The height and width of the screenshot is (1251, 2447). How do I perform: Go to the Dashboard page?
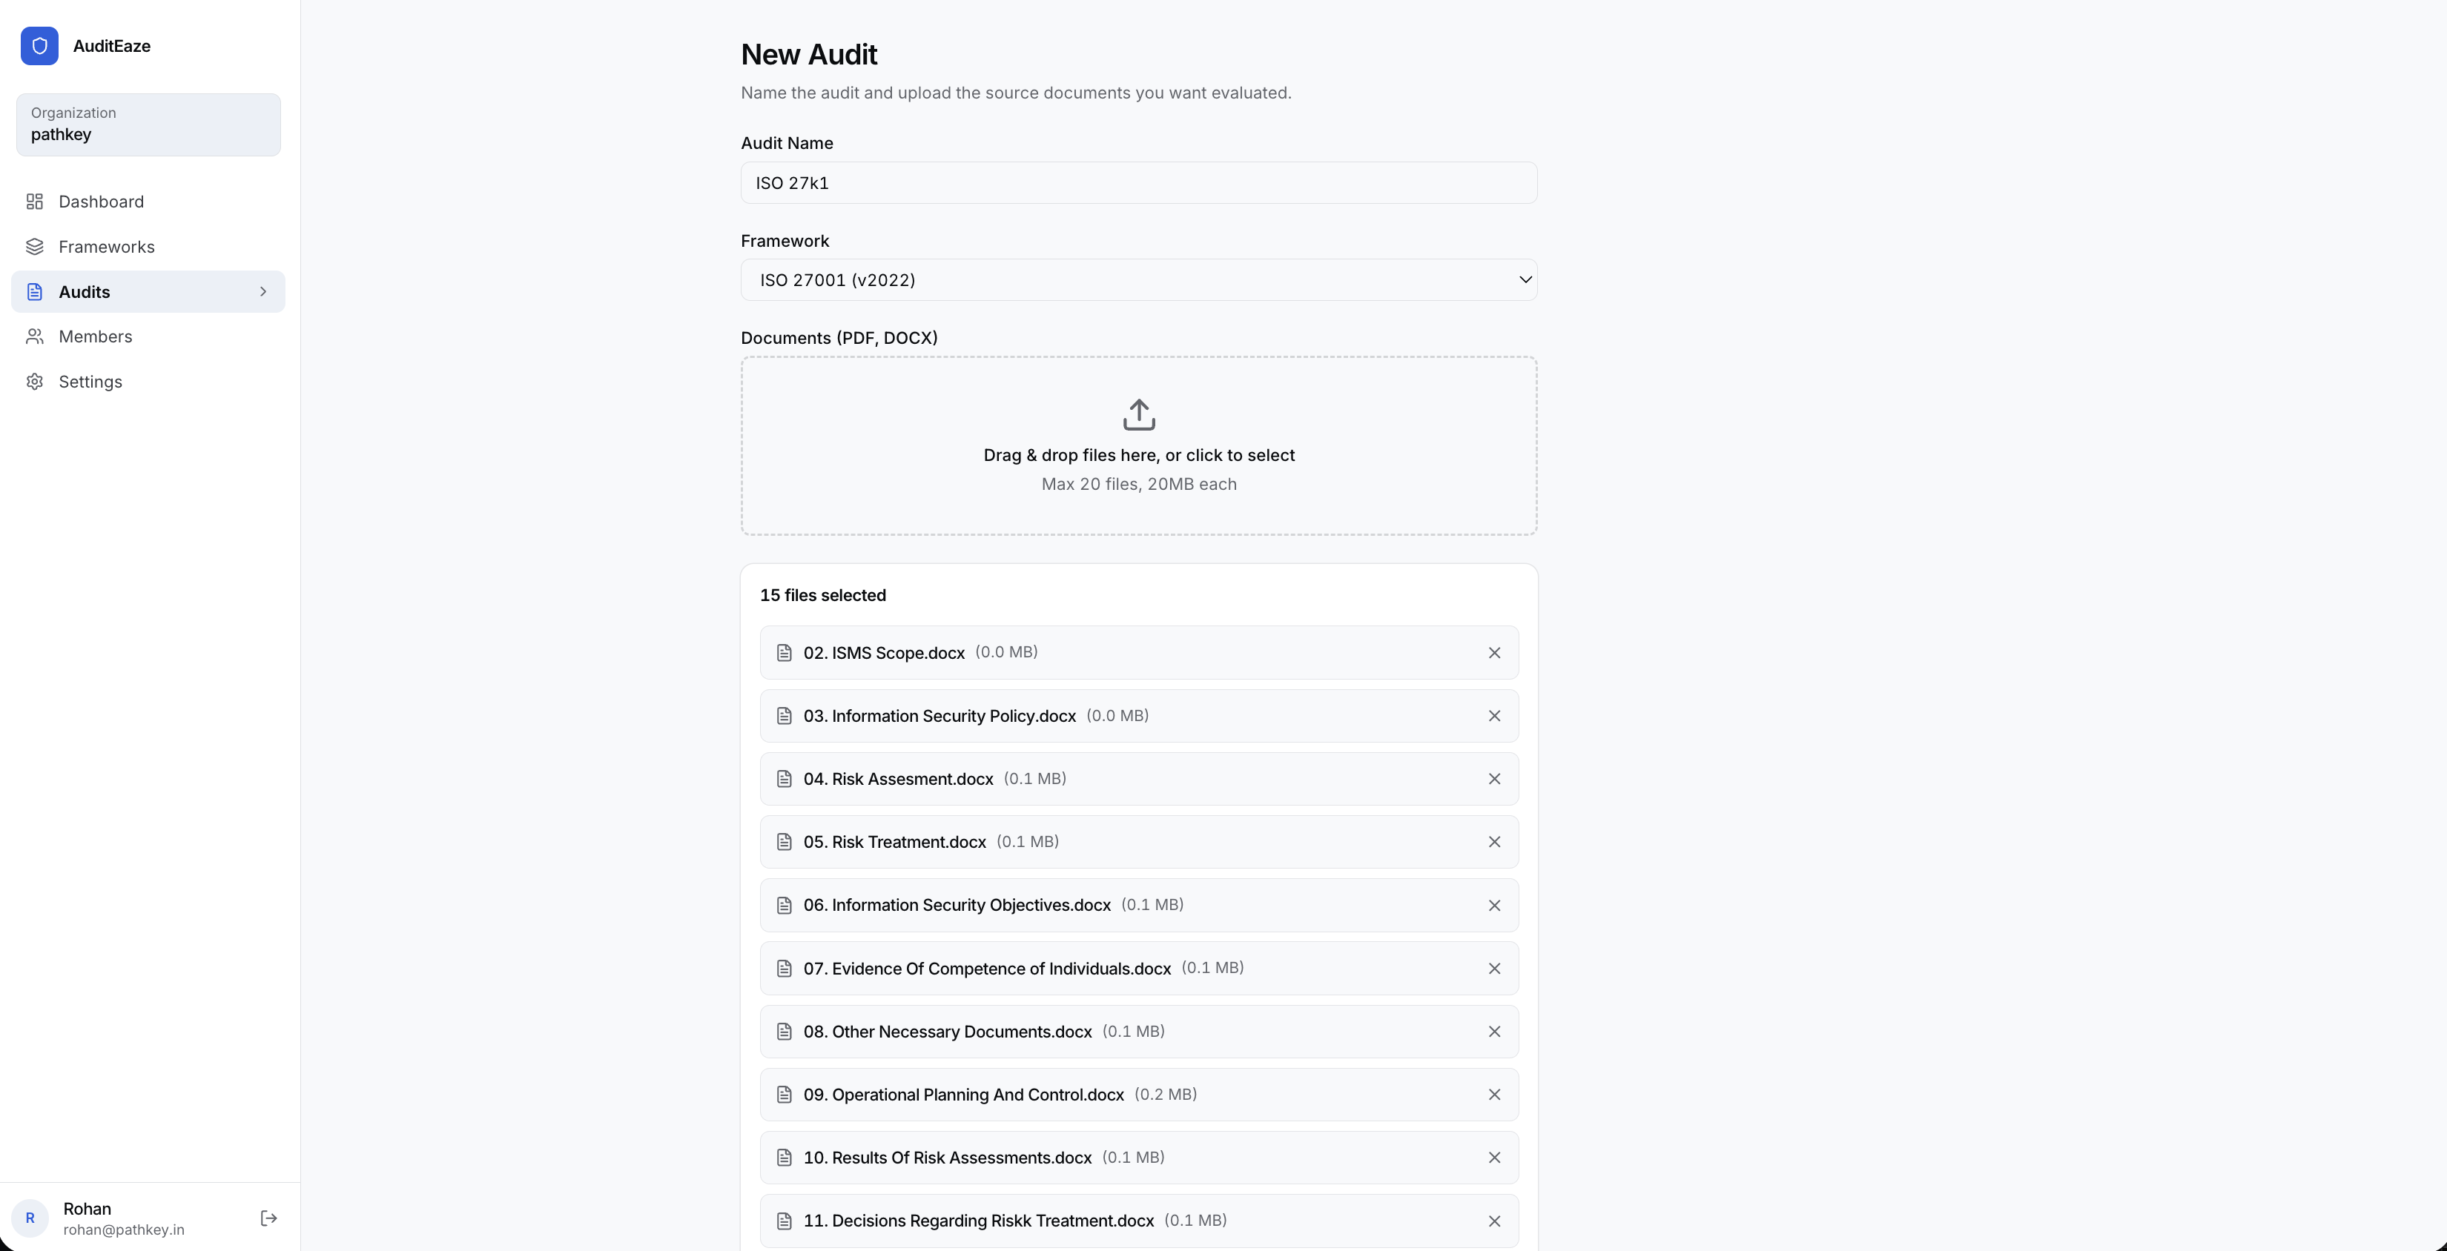[x=100, y=202]
